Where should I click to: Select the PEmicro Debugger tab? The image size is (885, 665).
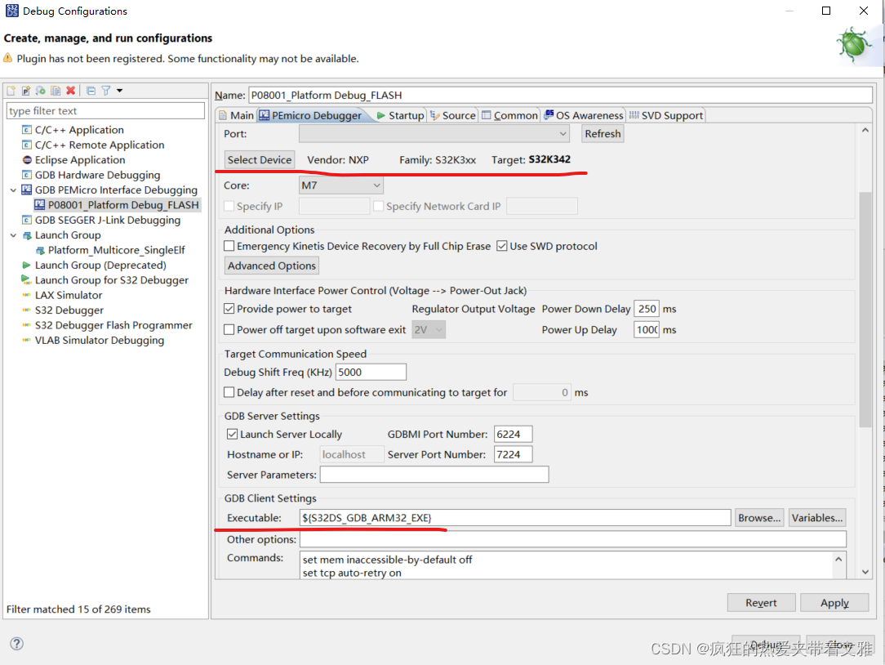[311, 115]
